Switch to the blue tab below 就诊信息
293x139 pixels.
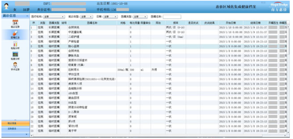click(15, 129)
